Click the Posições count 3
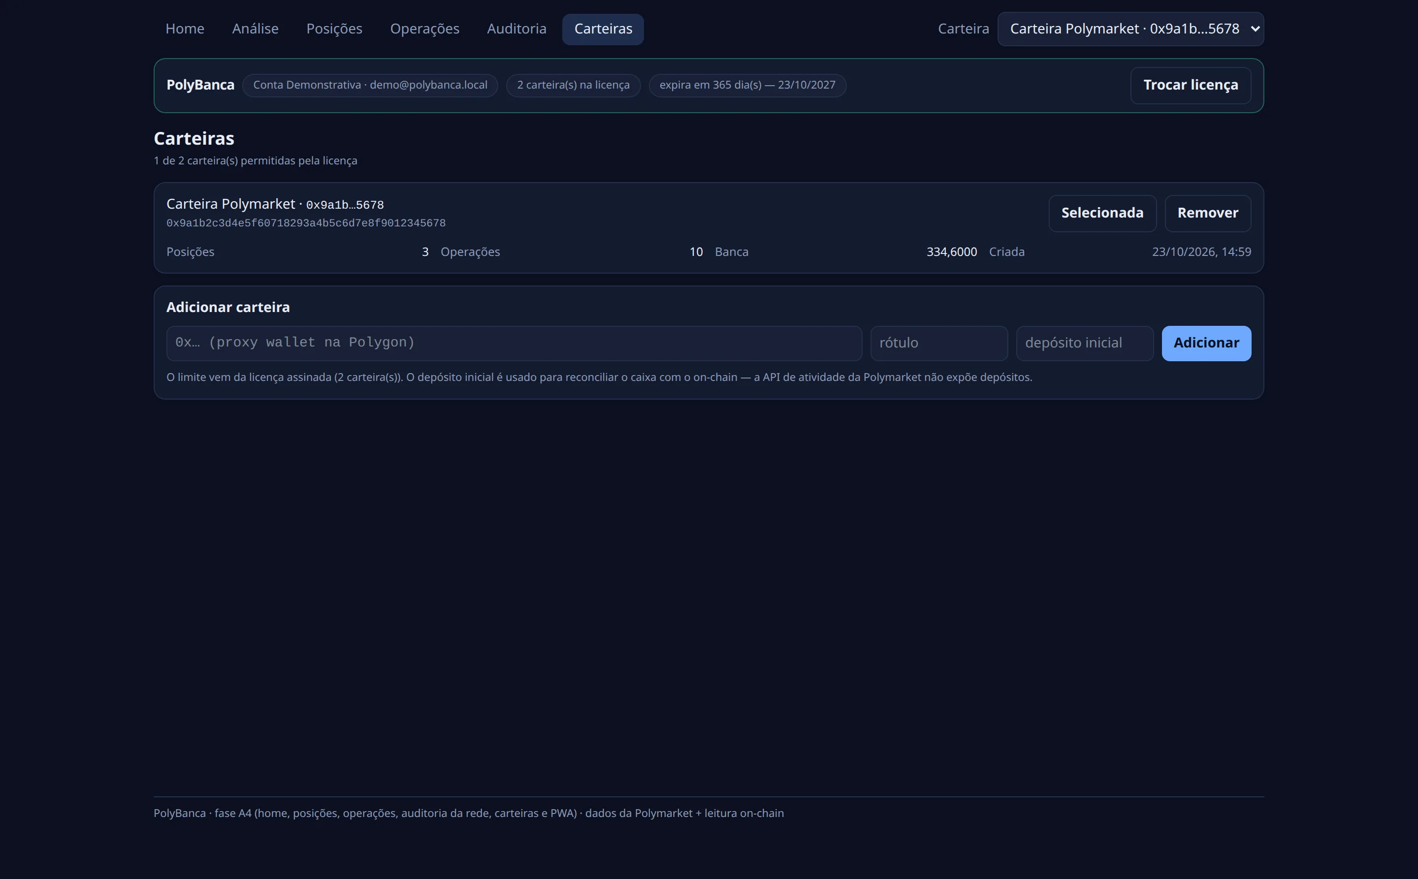This screenshot has height=879, width=1418. click(424, 251)
